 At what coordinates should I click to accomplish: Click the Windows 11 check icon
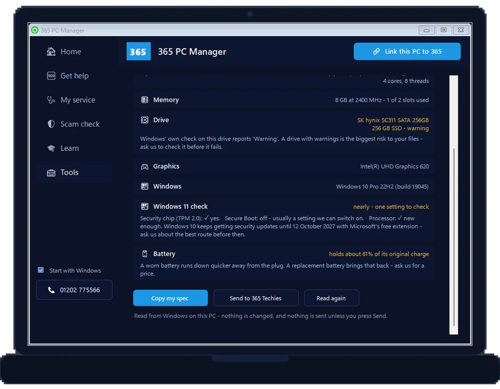[145, 206]
